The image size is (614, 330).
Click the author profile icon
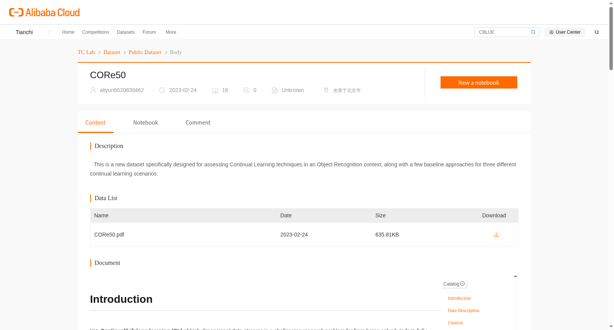(x=93, y=90)
